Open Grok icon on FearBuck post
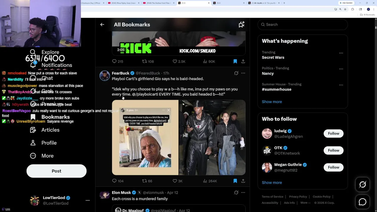This screenshot has height=212, width=377. click(236, 73)
